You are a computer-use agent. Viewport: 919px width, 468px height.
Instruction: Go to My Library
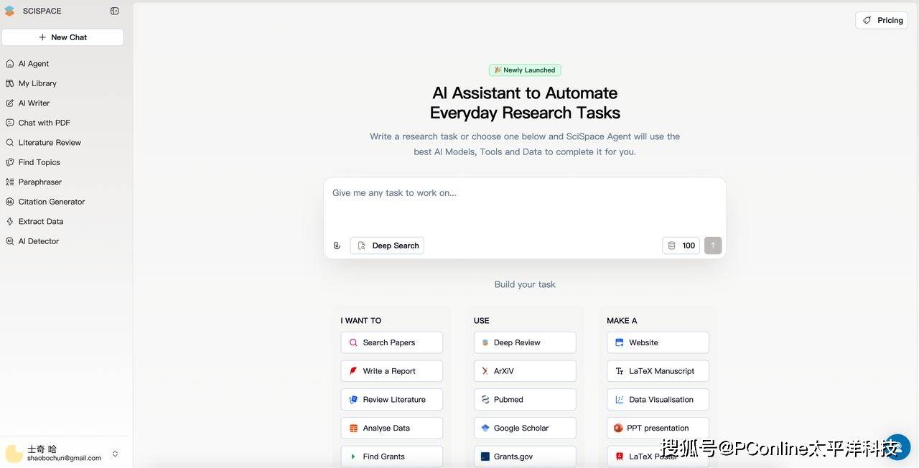coord(37,83)
